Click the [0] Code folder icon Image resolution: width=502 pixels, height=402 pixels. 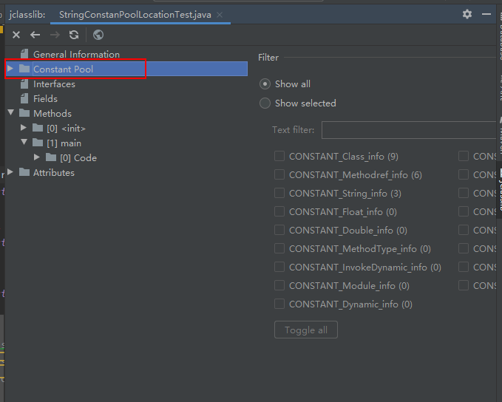tap(51, 157)
